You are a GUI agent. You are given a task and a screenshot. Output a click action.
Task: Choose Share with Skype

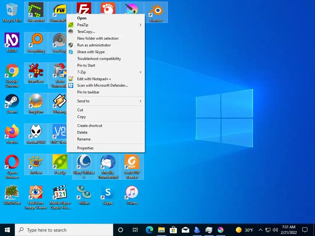click(x=106, y=52)
